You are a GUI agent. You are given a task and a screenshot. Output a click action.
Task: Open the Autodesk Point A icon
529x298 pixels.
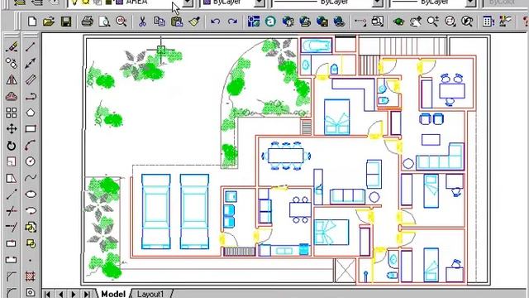pyautogui.click(x=270, y=22)
